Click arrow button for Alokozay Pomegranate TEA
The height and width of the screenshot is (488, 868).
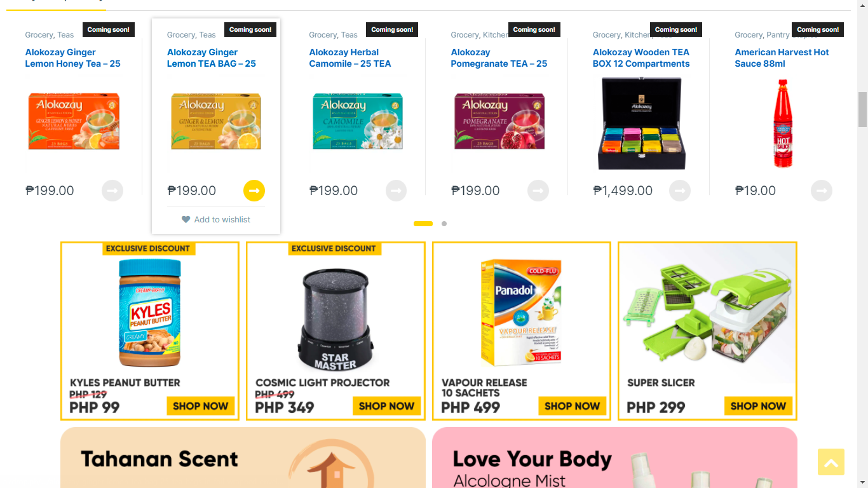538,191
